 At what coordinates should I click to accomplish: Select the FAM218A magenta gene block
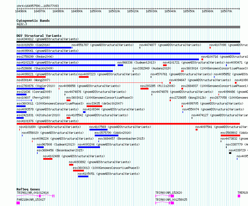[x=18, y=203]
